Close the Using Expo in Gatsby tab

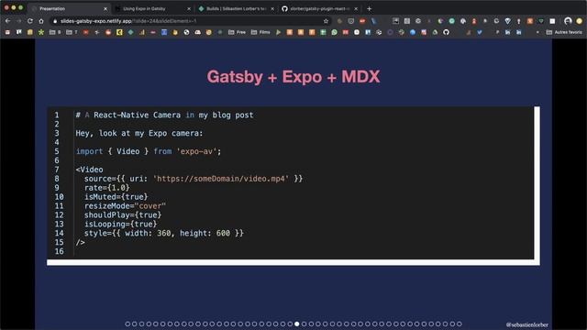[189, 8]
